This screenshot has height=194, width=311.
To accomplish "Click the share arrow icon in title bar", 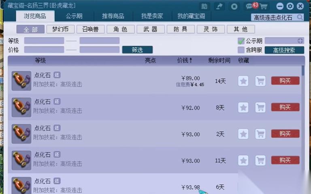I will 219,6.
